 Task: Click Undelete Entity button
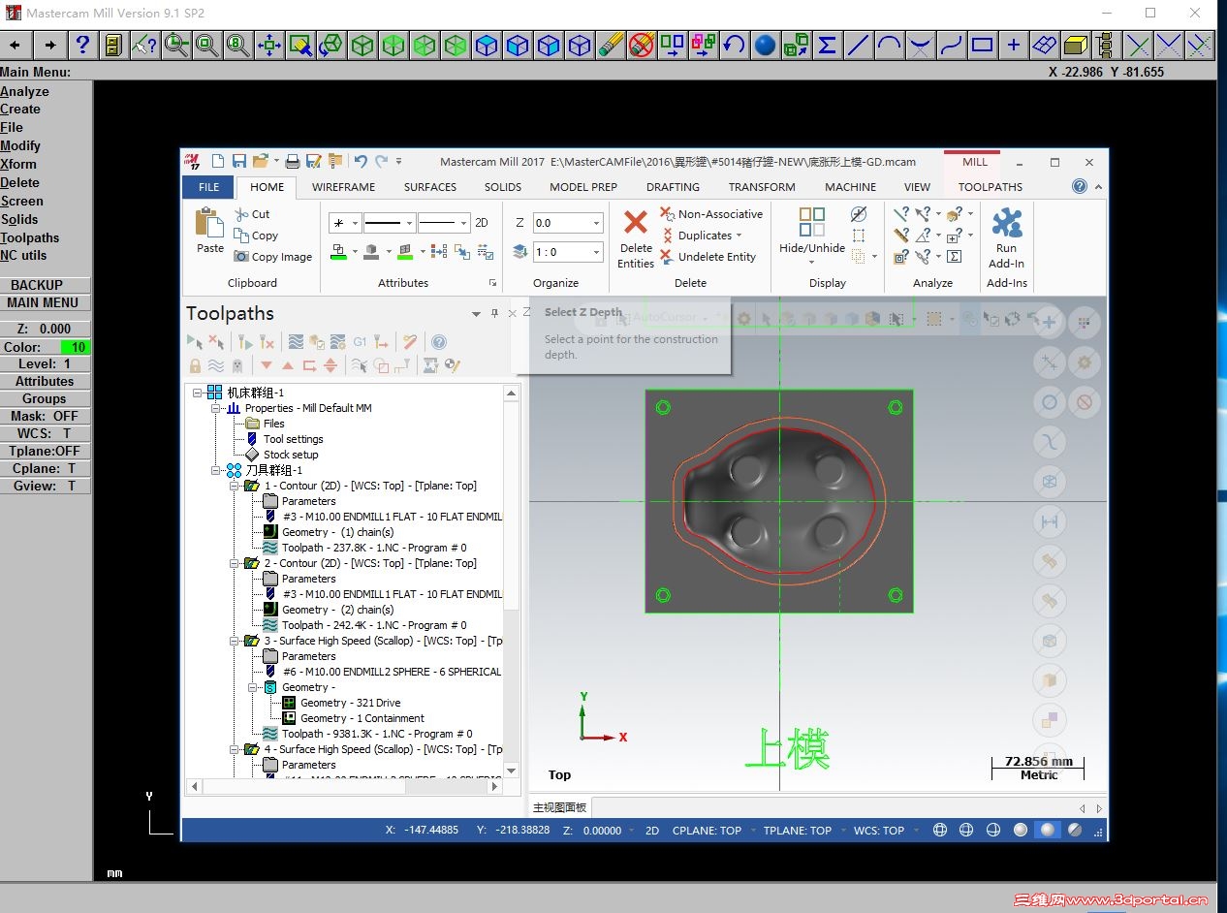pyautogui.click(x=708, y=257)
